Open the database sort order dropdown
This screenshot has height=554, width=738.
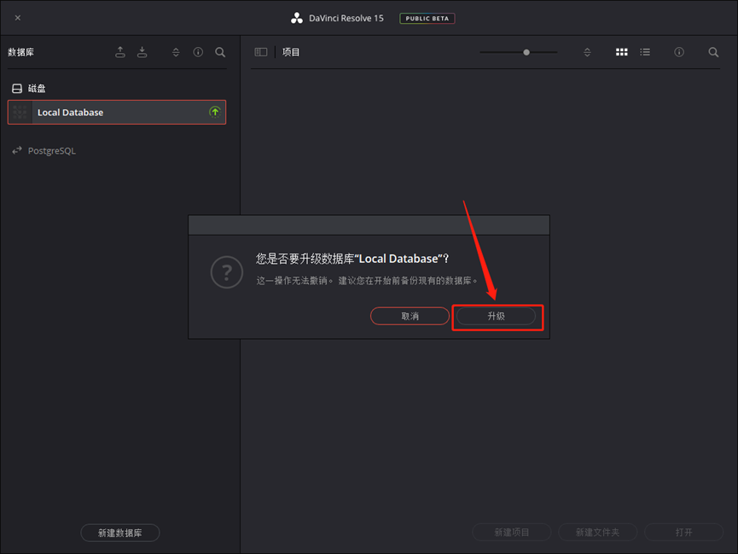coord(176,52)
